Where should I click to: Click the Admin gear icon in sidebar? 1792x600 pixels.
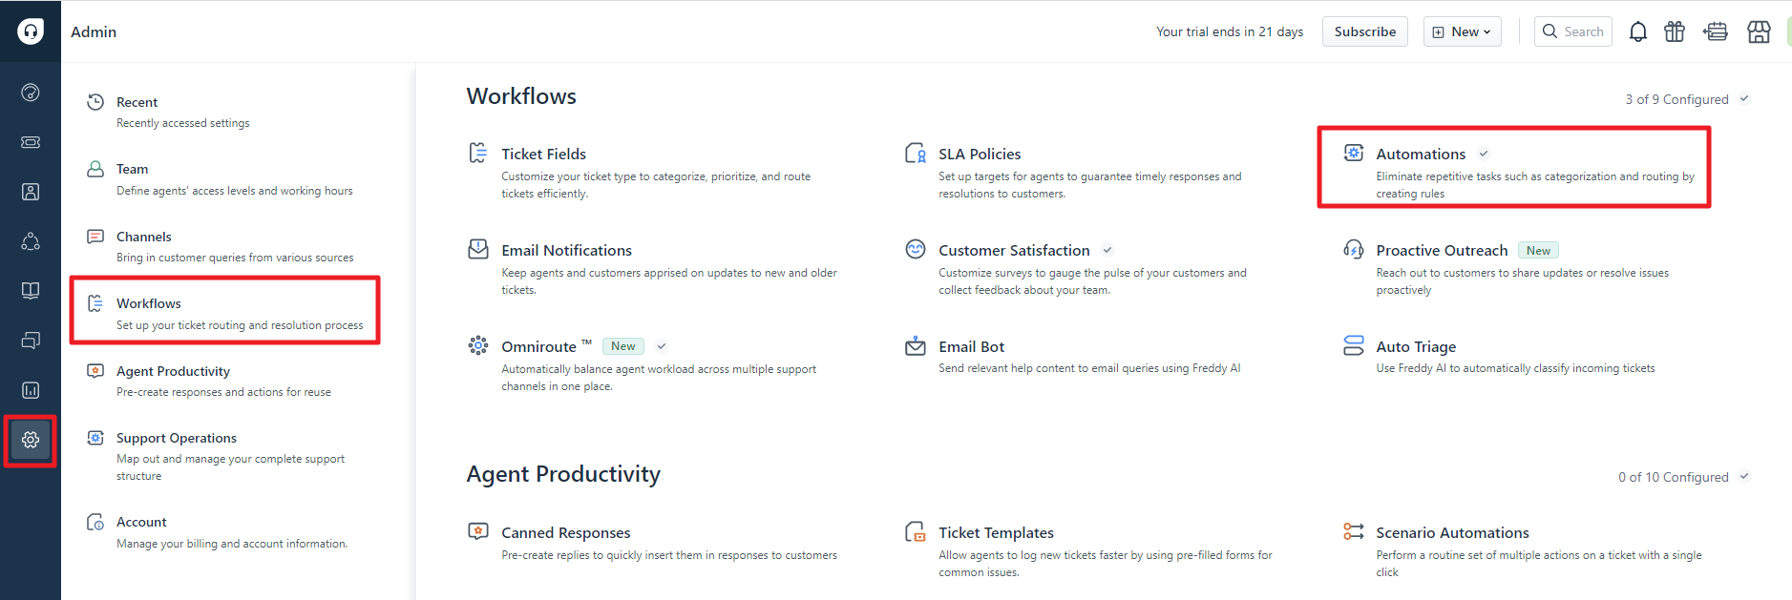31,440
